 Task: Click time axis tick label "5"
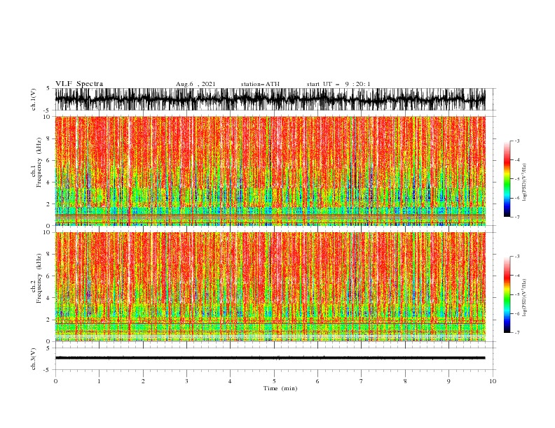pos(274,381)
